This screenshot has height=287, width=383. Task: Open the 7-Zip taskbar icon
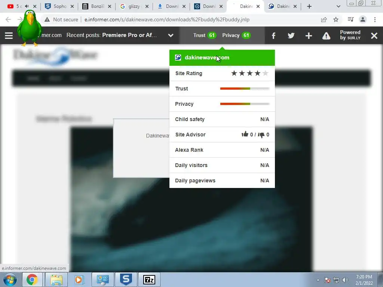point(149,280)
